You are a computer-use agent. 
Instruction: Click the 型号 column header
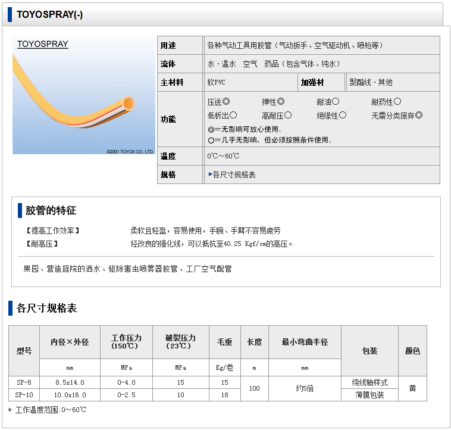click(24, 351)
